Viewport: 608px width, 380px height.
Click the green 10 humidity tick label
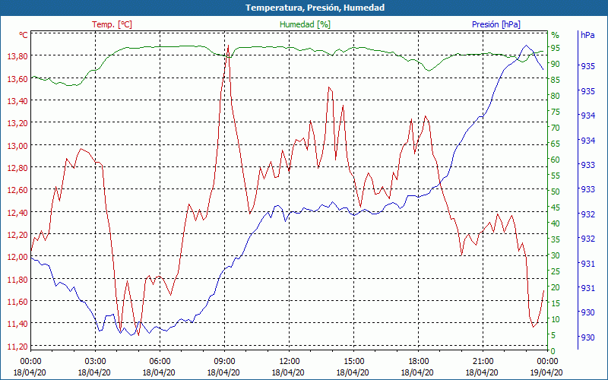coord(556,319)
